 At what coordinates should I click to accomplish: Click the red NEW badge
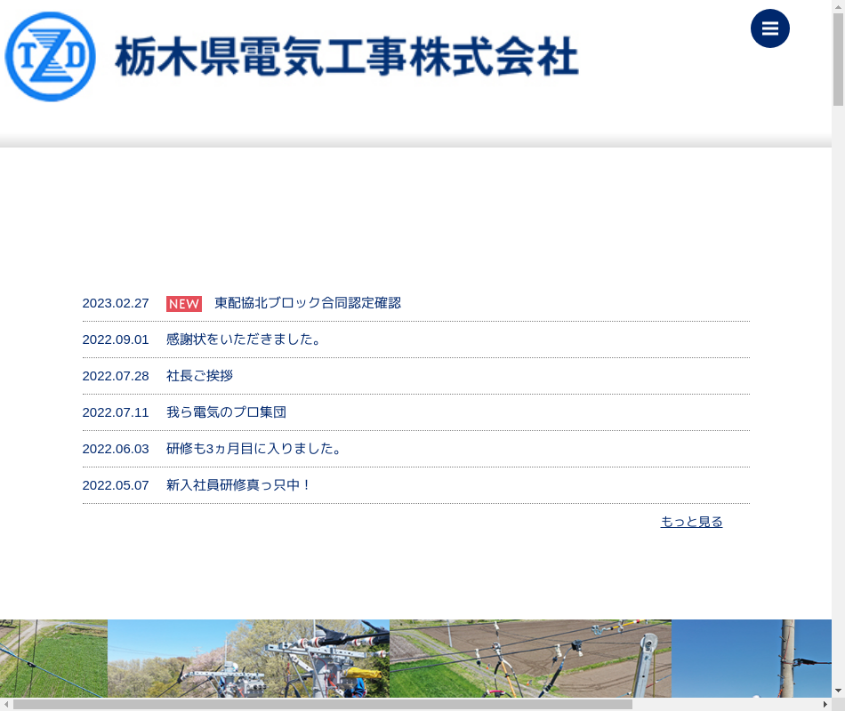tap(184, 304)
